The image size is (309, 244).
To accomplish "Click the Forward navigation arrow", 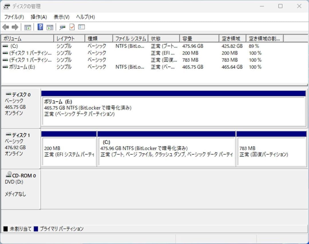I will coord(15,27).
